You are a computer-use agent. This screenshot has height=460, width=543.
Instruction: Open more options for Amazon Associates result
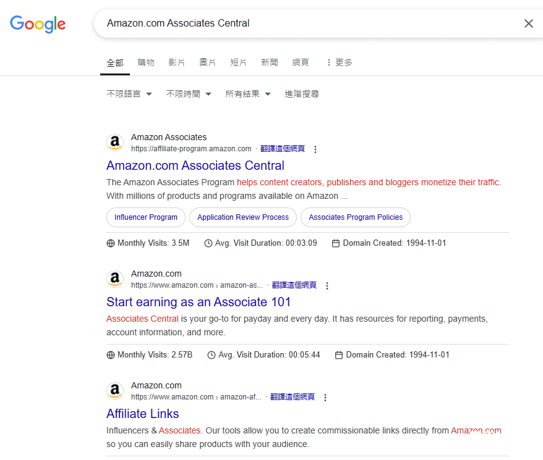pyautogui.click(x=315, y=149)
